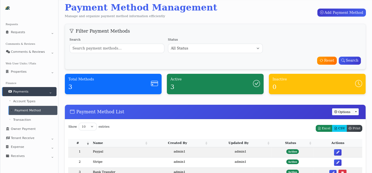Click inside the Search payment methods field
Image resolution: width=372 pixels, height=173 pixels.
click(117, 48)
